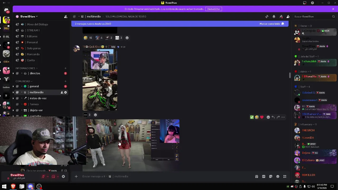Toggle microphone mute in user panel
338x190 pixels.
click(x=43, y=177)
